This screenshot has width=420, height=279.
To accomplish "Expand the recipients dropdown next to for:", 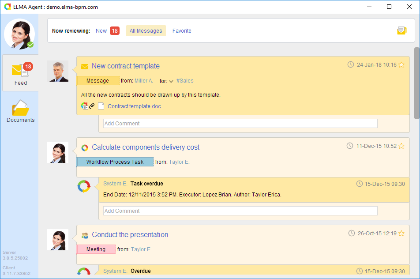I will 171,81.
